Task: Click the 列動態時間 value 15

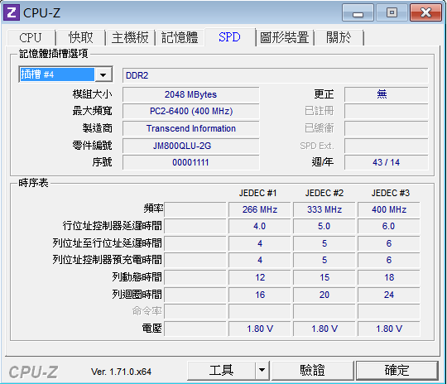Action: 324,277
